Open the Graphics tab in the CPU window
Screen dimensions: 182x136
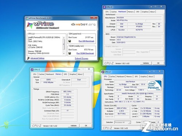pyautogui.click(x=143, y=77)
